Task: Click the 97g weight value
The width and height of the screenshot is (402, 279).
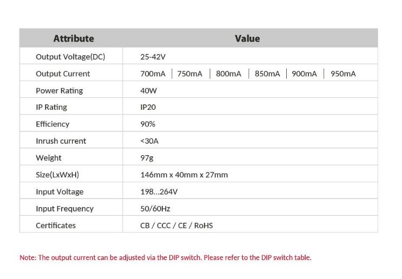Action: click(147, 158)
